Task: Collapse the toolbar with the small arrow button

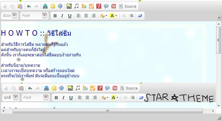Action: pyautogui.click(x=219, y=18)
